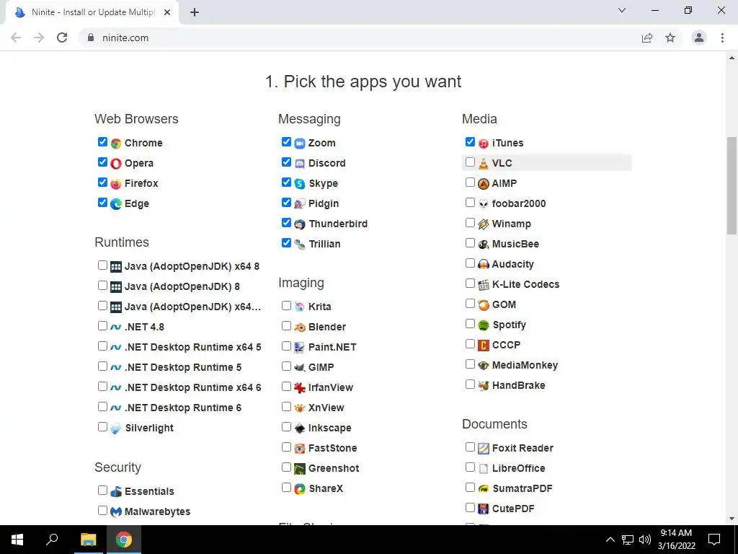Click the scroll down arrow

click(x=732, y=519)
